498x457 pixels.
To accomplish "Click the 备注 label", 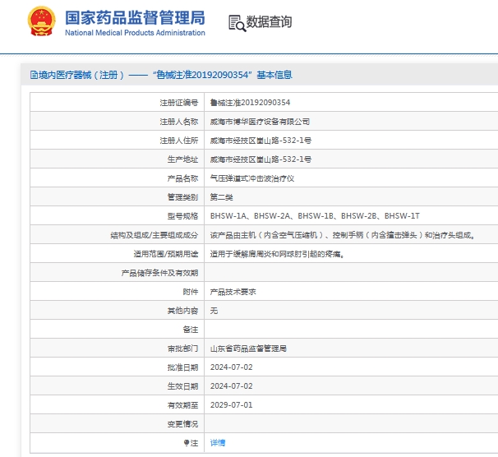I will (x=191, y=330).
